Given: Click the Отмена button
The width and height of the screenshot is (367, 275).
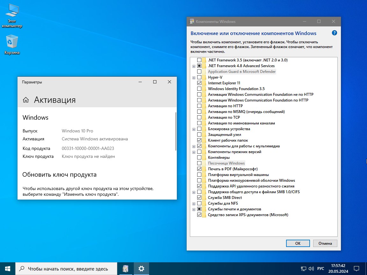Looking at the screenshot, I should pyautogui.click(x=325, y=243).
